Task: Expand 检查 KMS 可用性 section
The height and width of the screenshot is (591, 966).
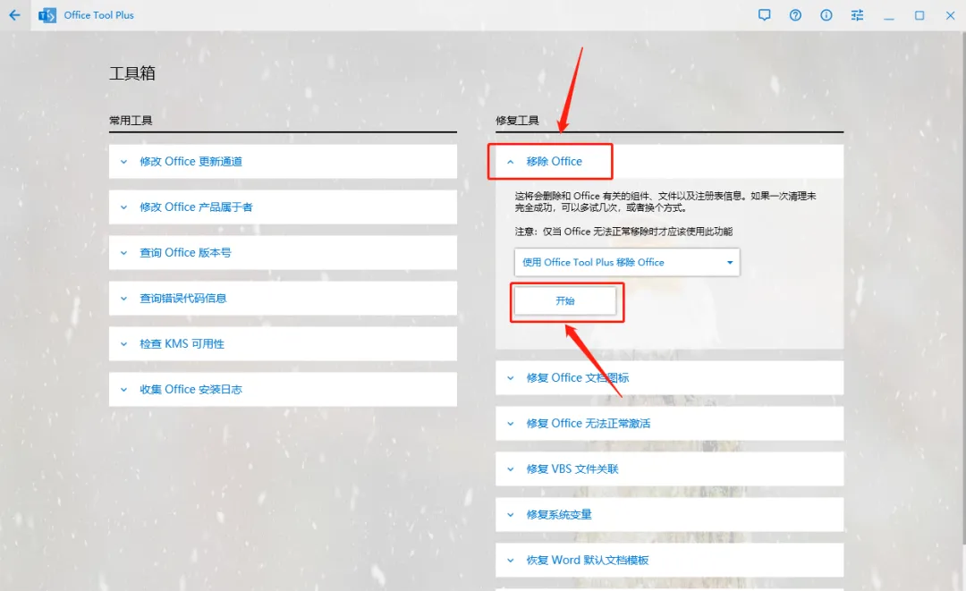Action: click(283, 343)
